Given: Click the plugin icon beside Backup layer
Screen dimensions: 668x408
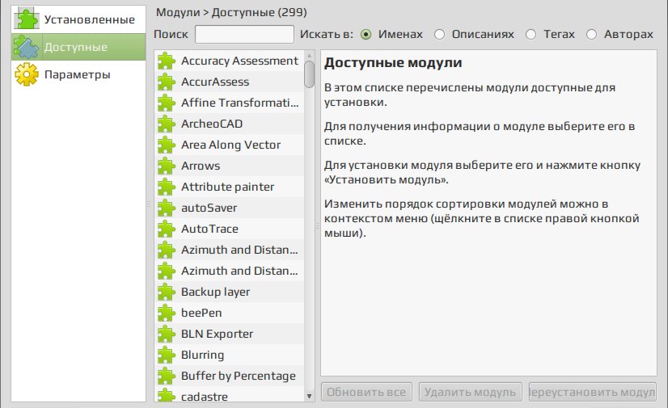Looking at the screenshot, I should coord(166,292).
